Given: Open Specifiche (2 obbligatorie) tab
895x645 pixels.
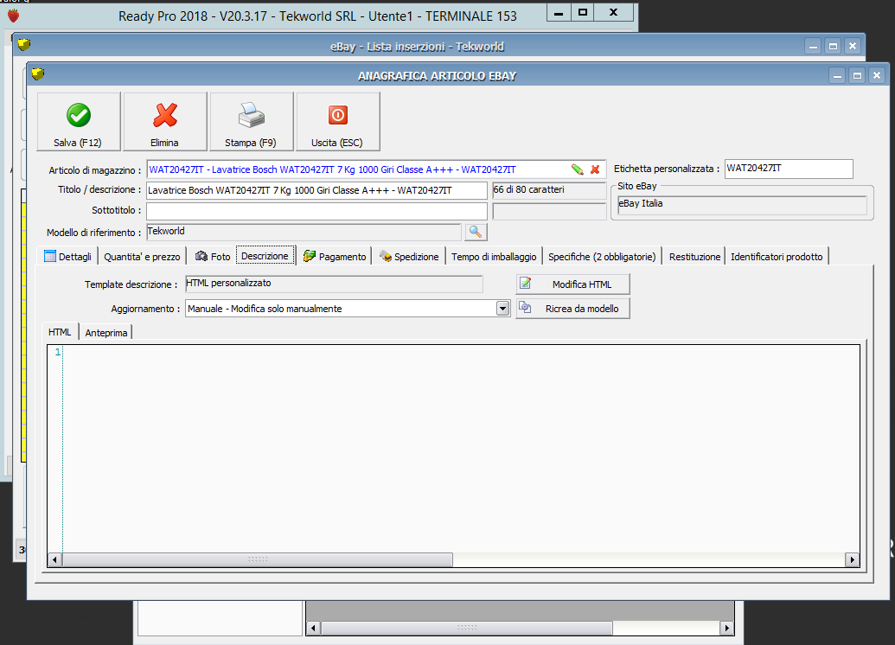Looking at the screenshot, I should [602, 257].
